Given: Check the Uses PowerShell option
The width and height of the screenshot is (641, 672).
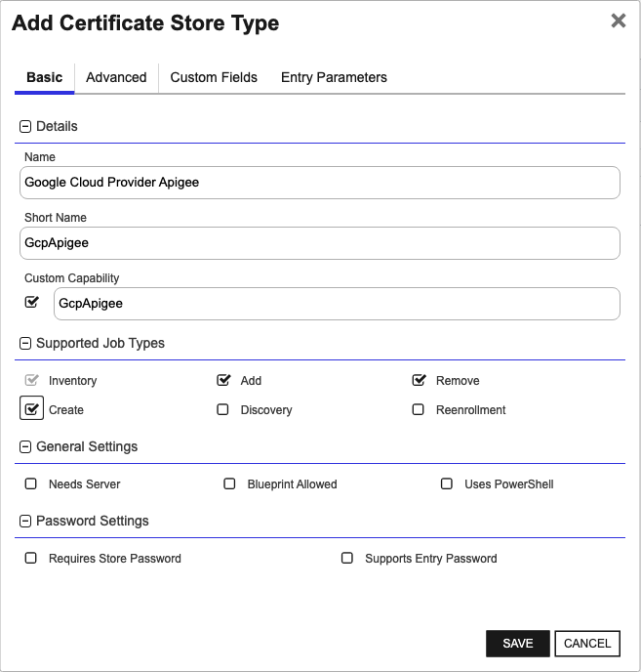Looking at the screenshot, I should tap(447, 483).
